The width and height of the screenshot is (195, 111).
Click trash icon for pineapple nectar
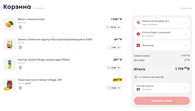(x=20, y=68)
